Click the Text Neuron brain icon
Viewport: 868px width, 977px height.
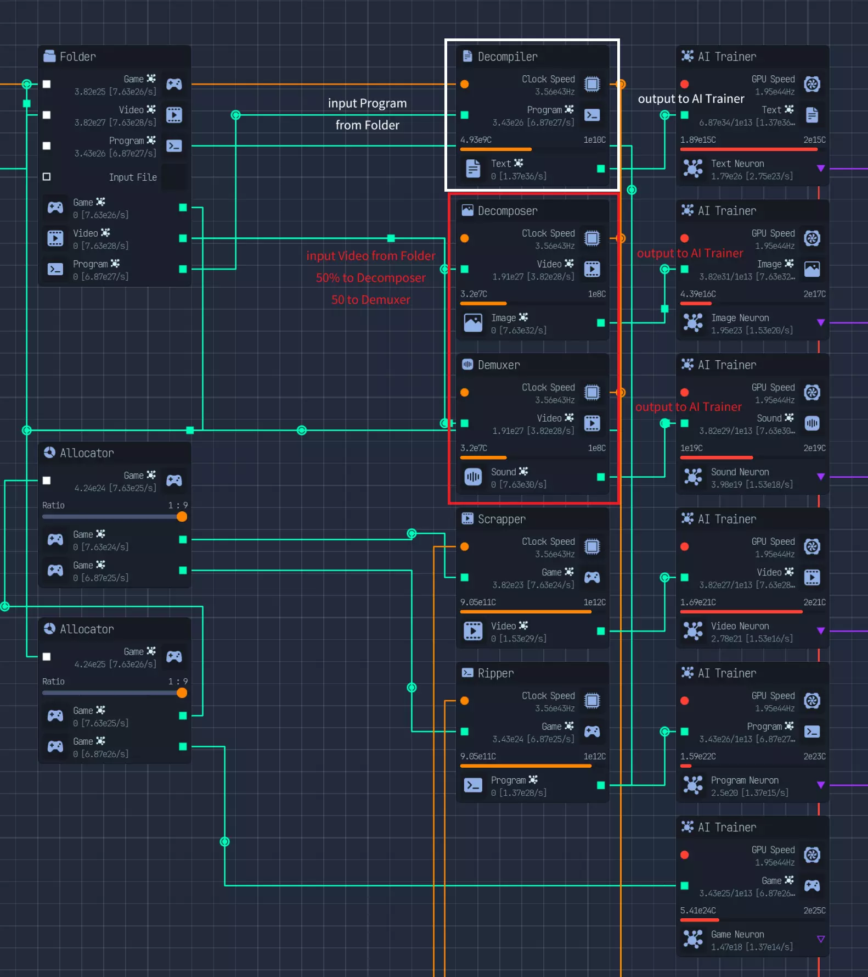[693, 169]
